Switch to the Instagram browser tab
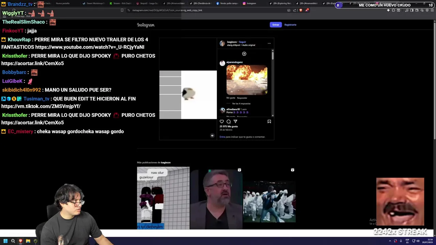This screenshot has height=245, width=436. tap(252, 3)
